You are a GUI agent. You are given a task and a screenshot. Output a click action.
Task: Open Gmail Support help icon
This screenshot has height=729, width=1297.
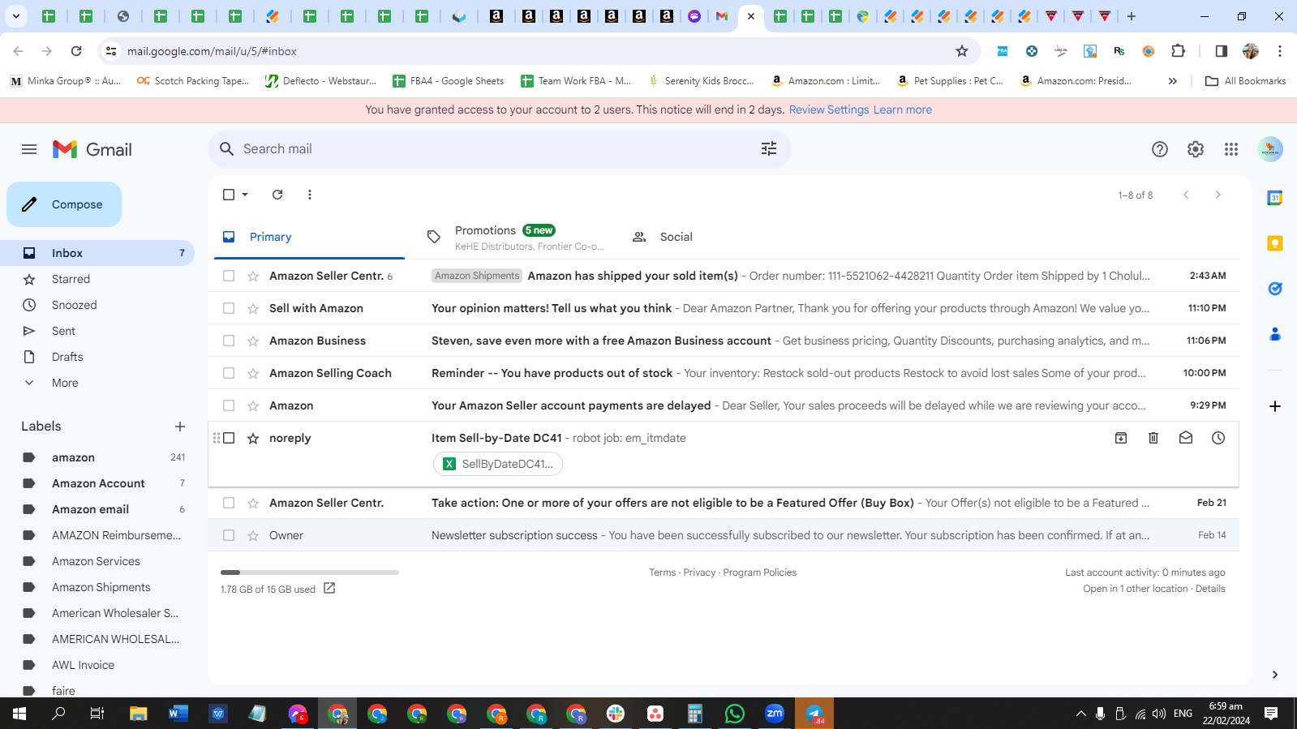pyautogui.click(x=1160, y=149)
